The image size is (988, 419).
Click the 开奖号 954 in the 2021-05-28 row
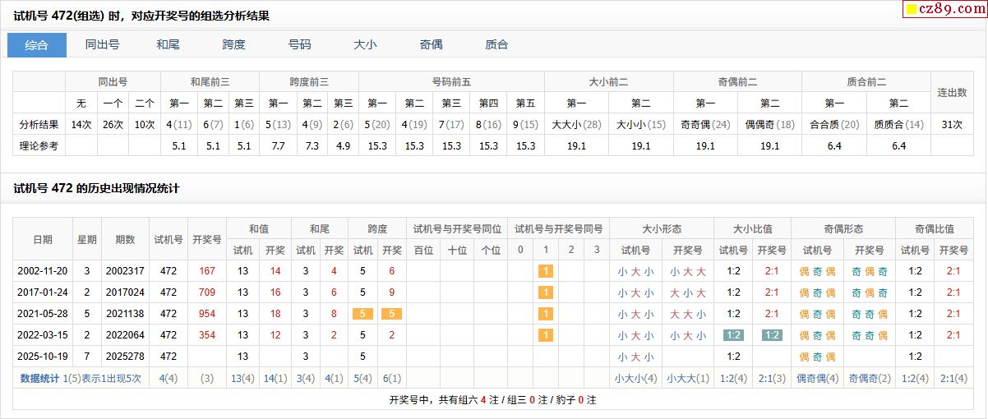[x=207, y=314]
